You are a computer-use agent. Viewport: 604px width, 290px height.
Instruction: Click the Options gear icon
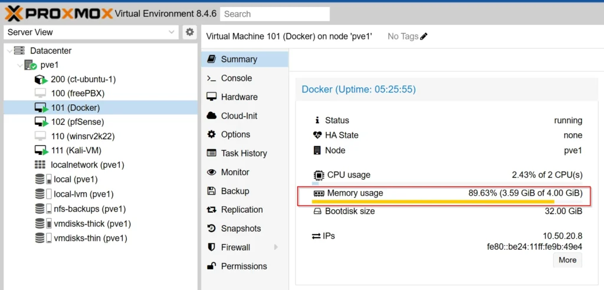[x=212, y=134]
